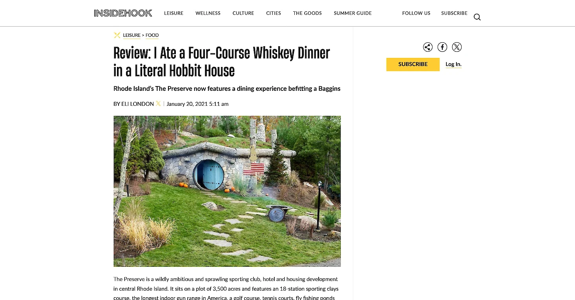This screenshot has width=575, height=300.
Task: Click the crossed fork-and-knife category icon
Action: [x=117, y=35]
